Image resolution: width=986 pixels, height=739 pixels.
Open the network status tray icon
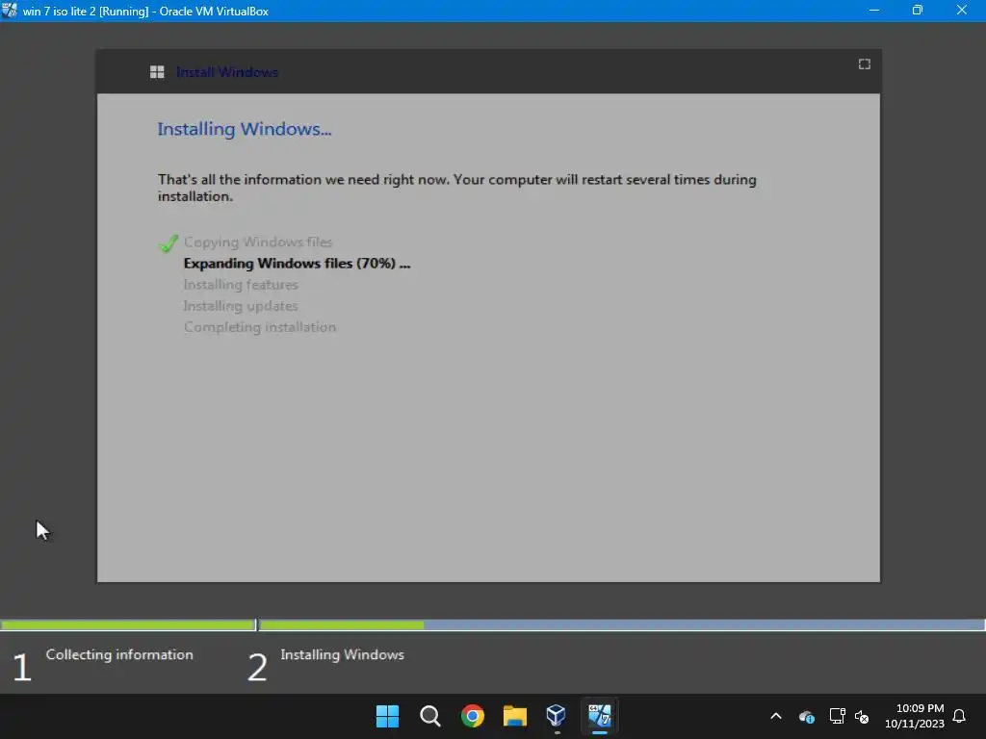(x=837, y=716)
